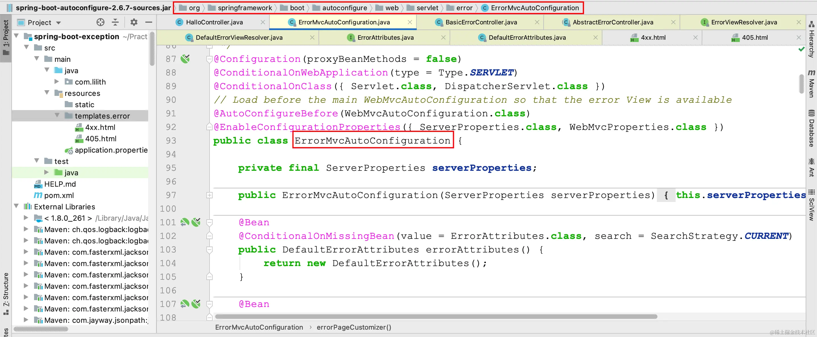This screenshot has width=817, height=337.
Task: Collapse the test folder
Action: (37, 161)
